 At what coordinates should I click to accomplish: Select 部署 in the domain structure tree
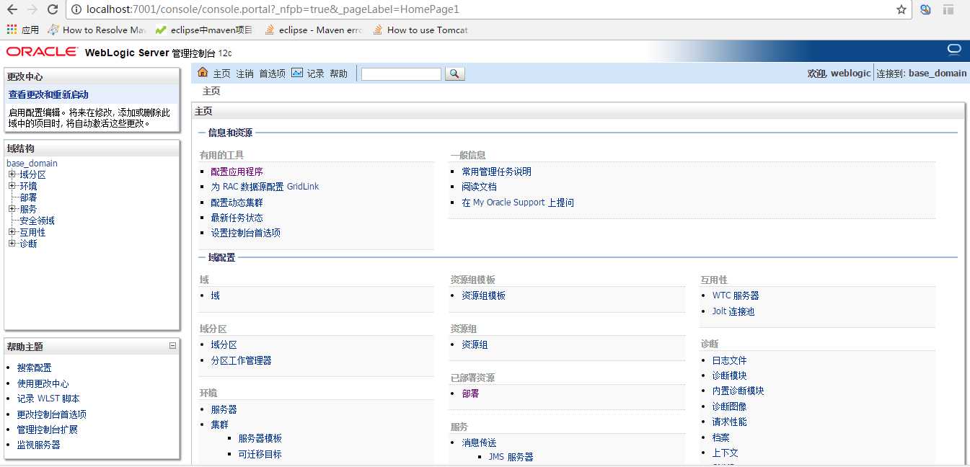point(28,197)
